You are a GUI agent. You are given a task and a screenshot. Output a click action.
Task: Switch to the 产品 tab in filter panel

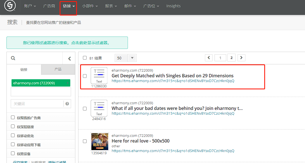[58, 69]
